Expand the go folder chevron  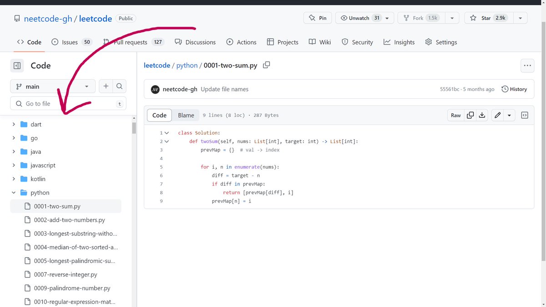click(14, 138)
